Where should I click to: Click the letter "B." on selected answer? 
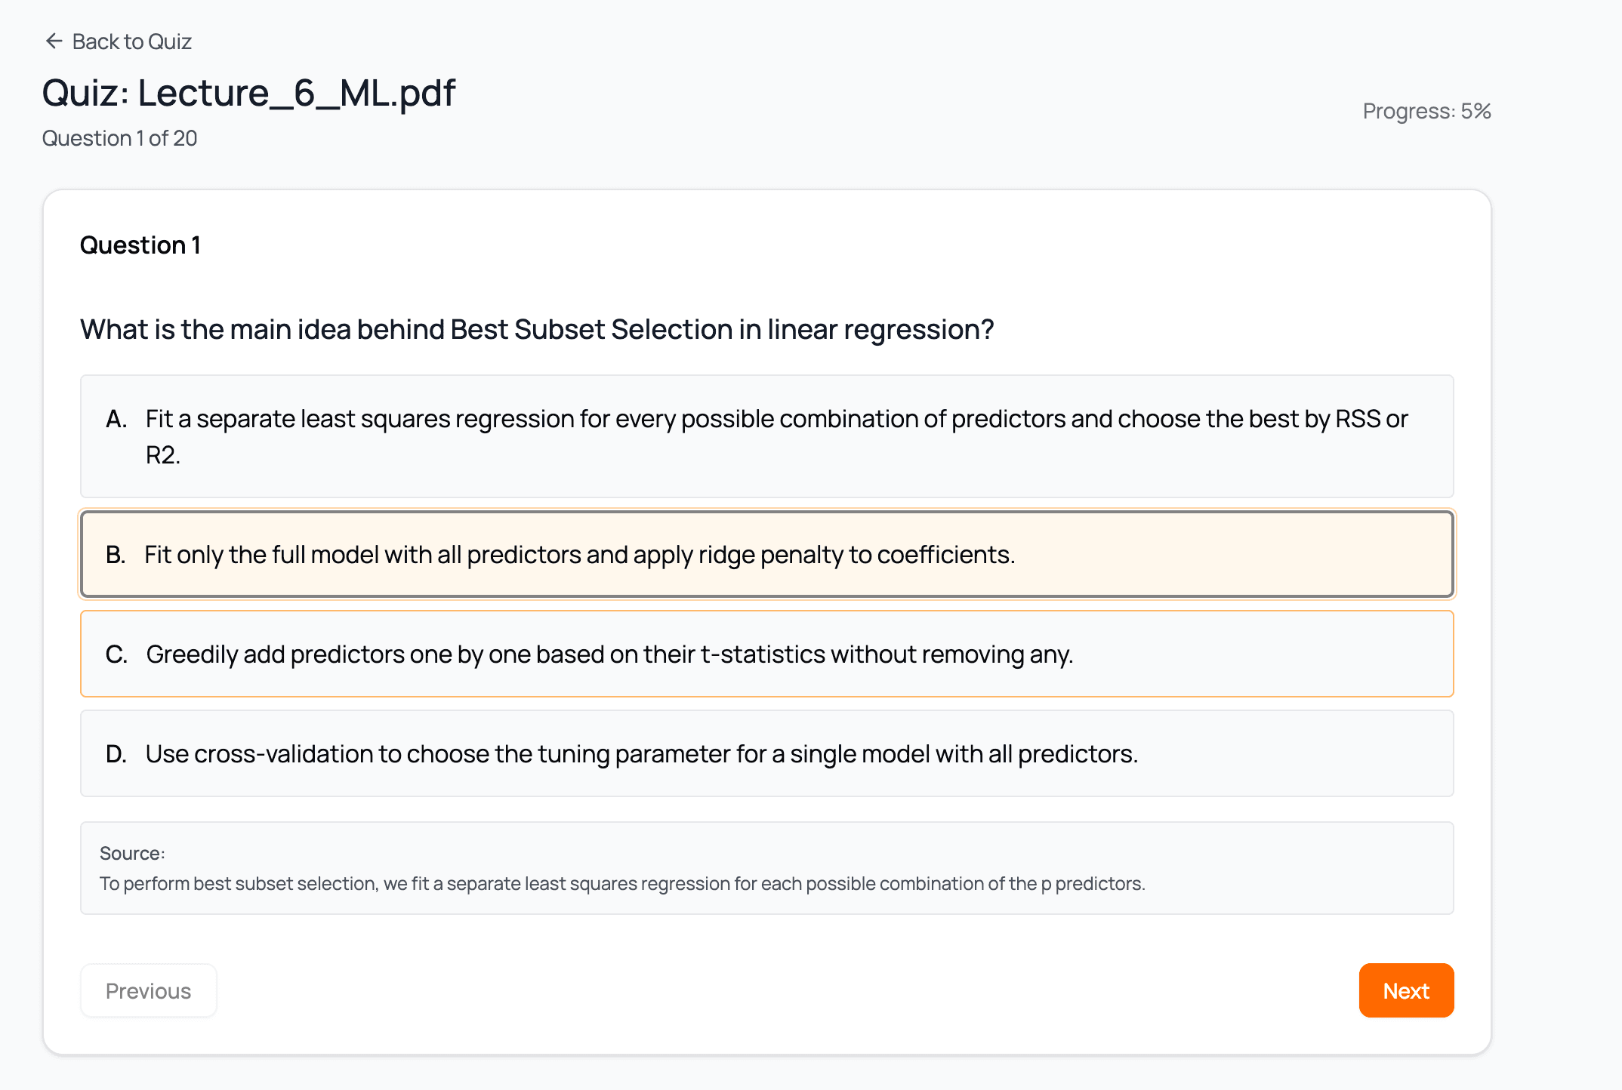[116, 555]
